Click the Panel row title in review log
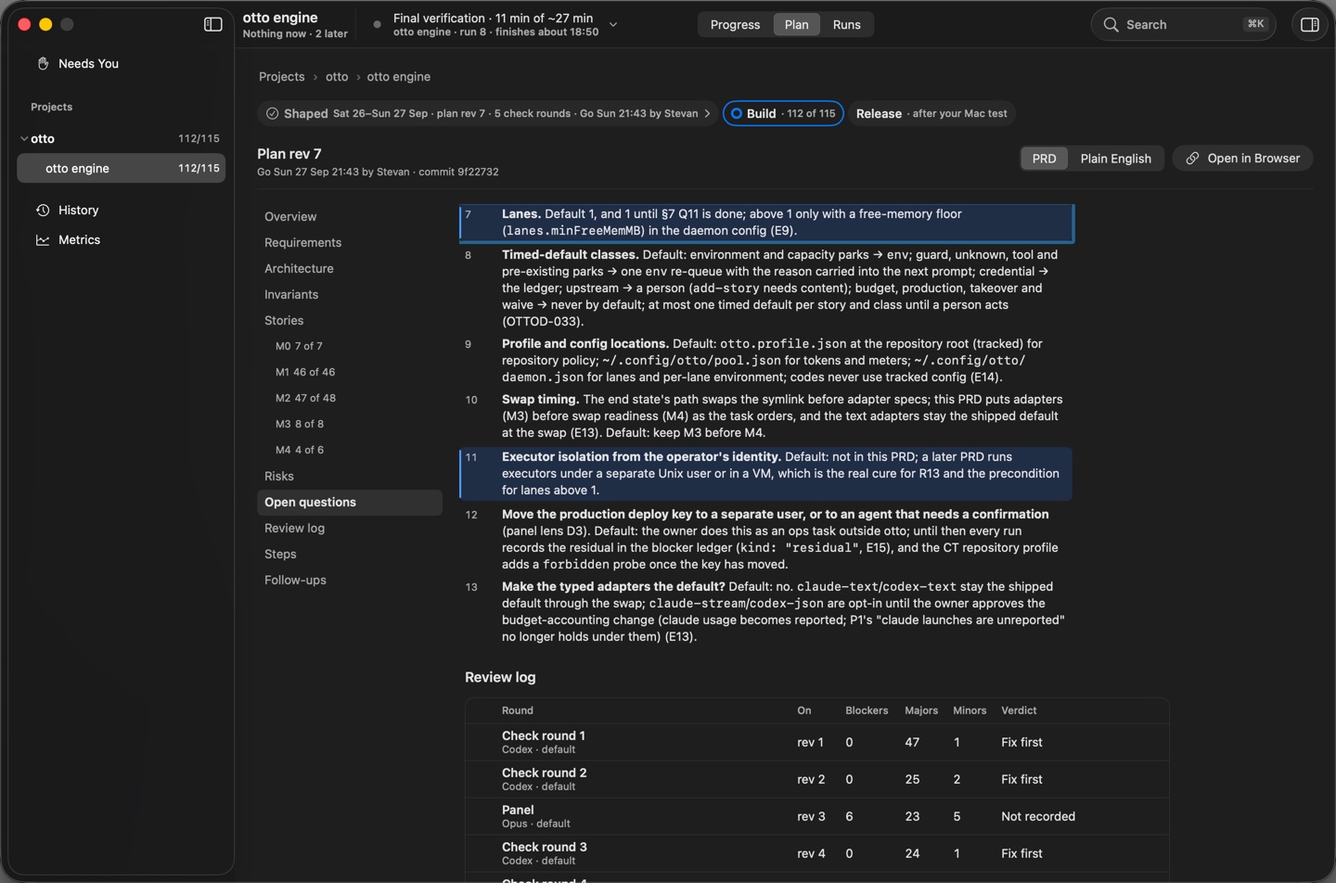Image resolution: width=1336 pixels, height=883 pixels. pos(518,810)
